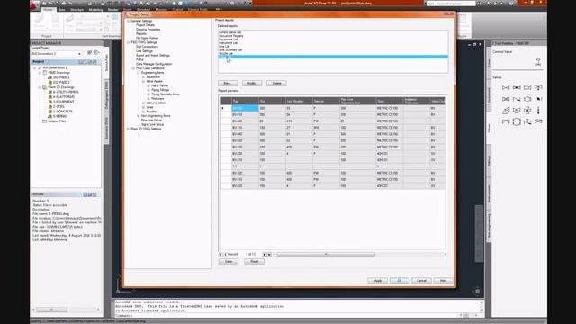Select File Name Format tree entry
576x324 pixels.
pyautogui.click(x=147, y=38)
